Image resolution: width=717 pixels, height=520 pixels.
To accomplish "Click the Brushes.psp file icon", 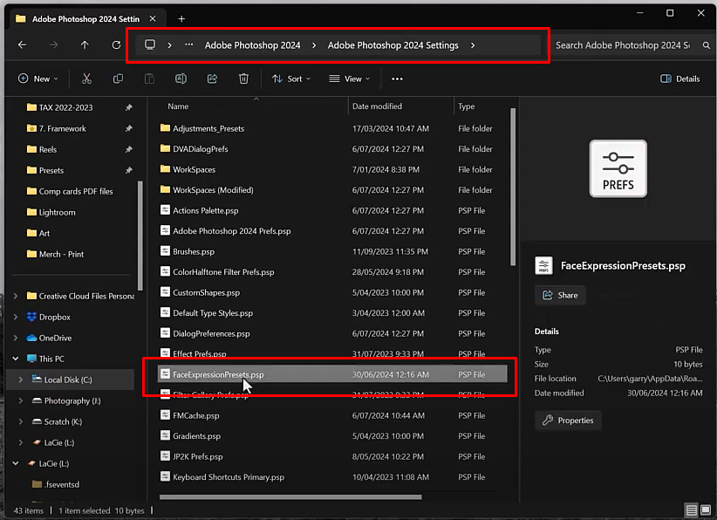I will pyautogui.click(x=165, y=251).
